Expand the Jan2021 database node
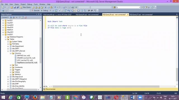179x100 pixels. tap(3, 21)
